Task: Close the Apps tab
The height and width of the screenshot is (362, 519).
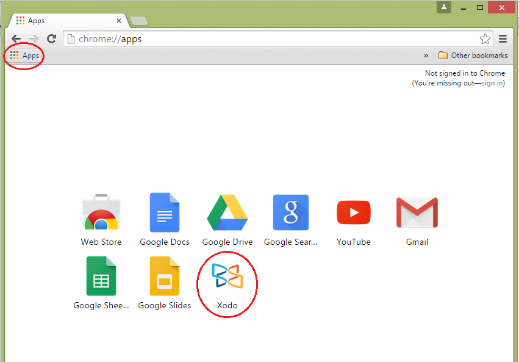Action: (x=119, y=21)
